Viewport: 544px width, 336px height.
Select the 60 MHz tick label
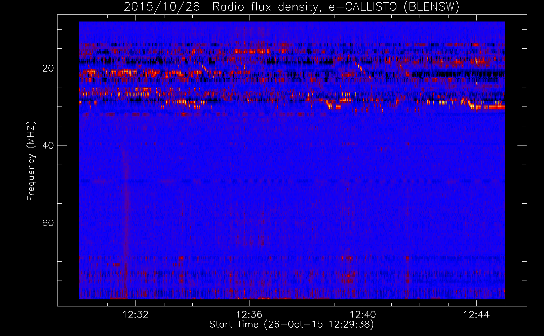[x=48, y=223]
